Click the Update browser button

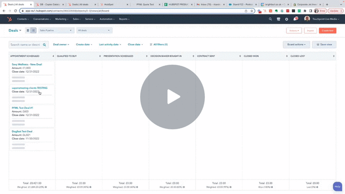click(x=335, y=11)
